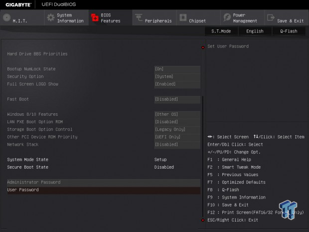Go to the Peripherals tab
Image resolution: width=309 pixels, height=232 pixels.
tap(154, 17)
